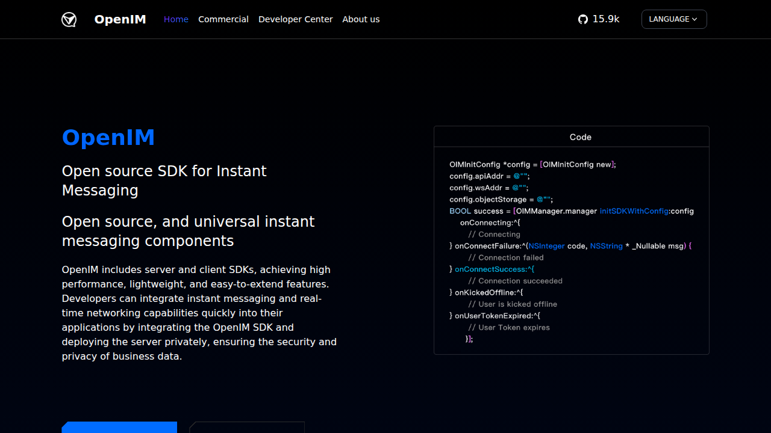Click the 15.9k GitHub star count

click(x=605, y=19)
